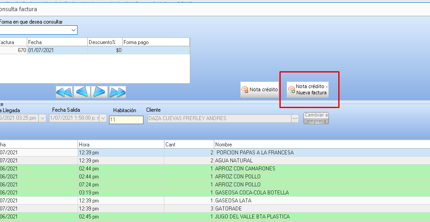Click the Nombre column header
Screen dimensions: 430x222
pyautogui.click(x=321, y=145)
